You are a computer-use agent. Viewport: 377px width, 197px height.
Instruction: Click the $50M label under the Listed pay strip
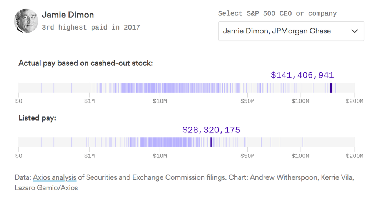pos(247,156)
